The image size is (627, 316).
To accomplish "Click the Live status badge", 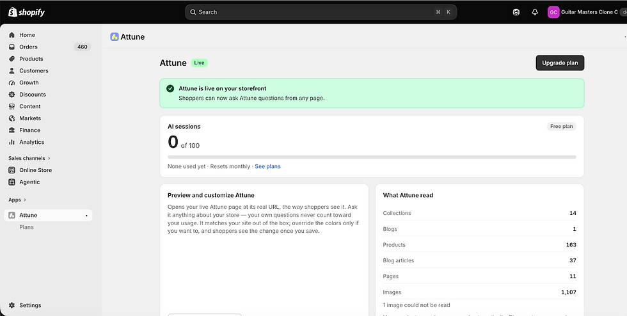I will 199,63.
